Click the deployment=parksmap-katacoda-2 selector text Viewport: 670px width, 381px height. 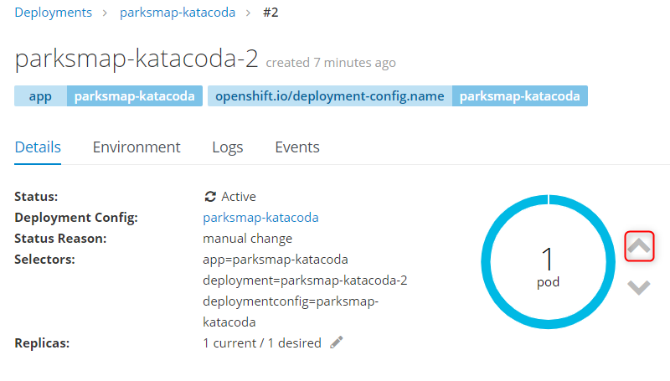[x=305, y=280]
